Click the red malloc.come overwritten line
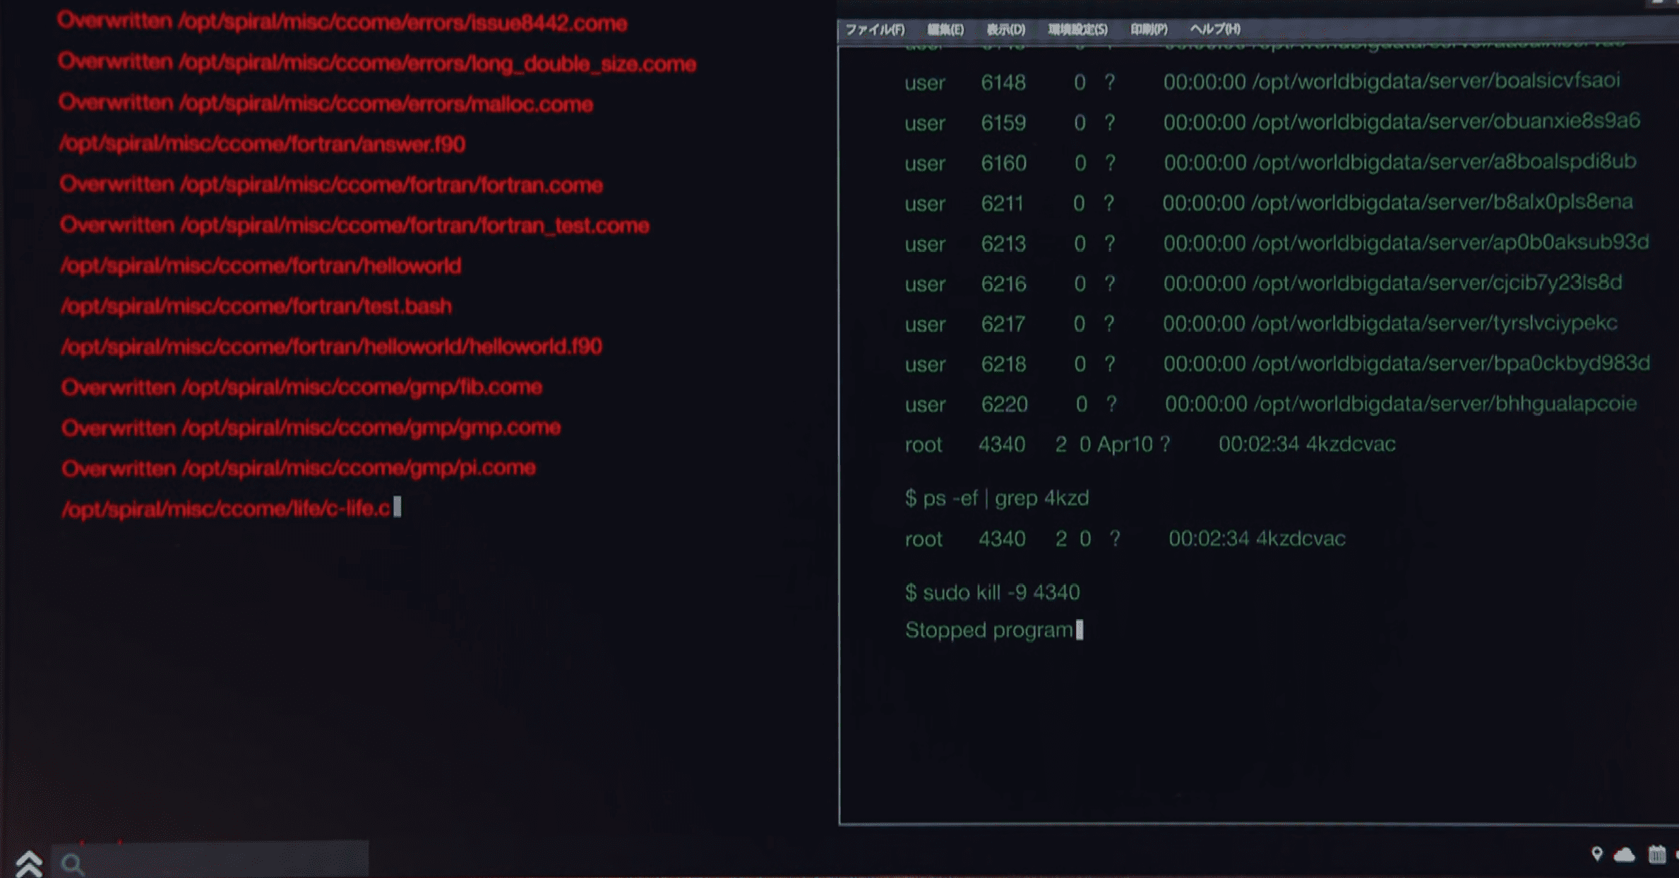 pos(325,104)
